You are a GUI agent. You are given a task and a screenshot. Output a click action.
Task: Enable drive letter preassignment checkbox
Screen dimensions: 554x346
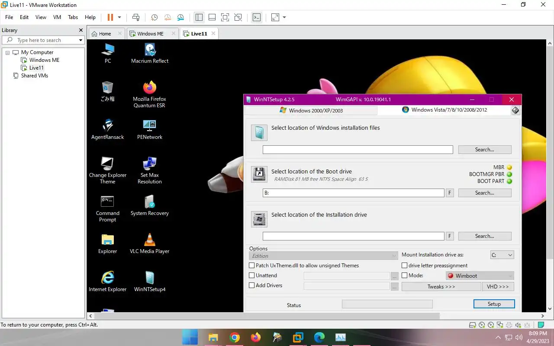click(404, 266)
